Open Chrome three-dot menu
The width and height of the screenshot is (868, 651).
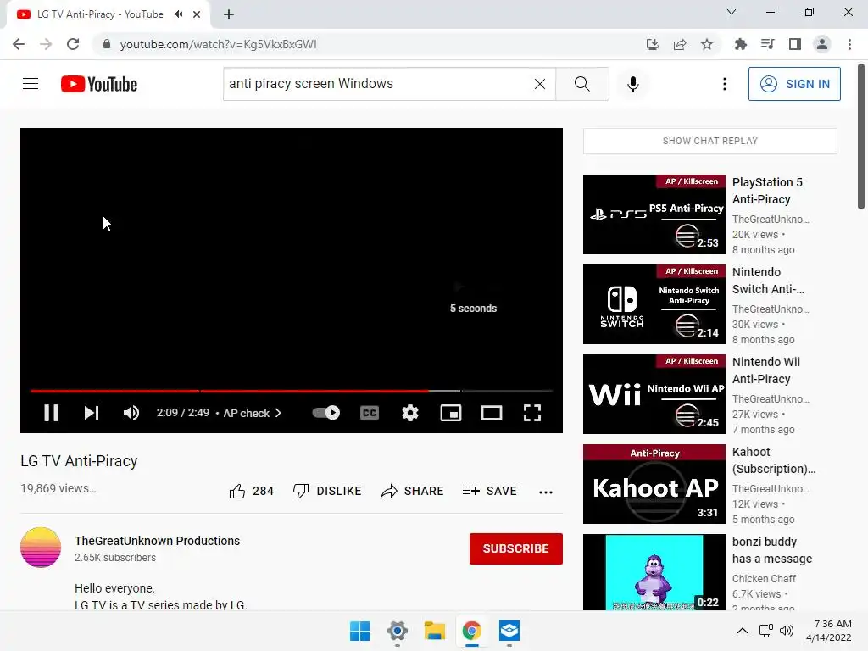click(849, 44)
